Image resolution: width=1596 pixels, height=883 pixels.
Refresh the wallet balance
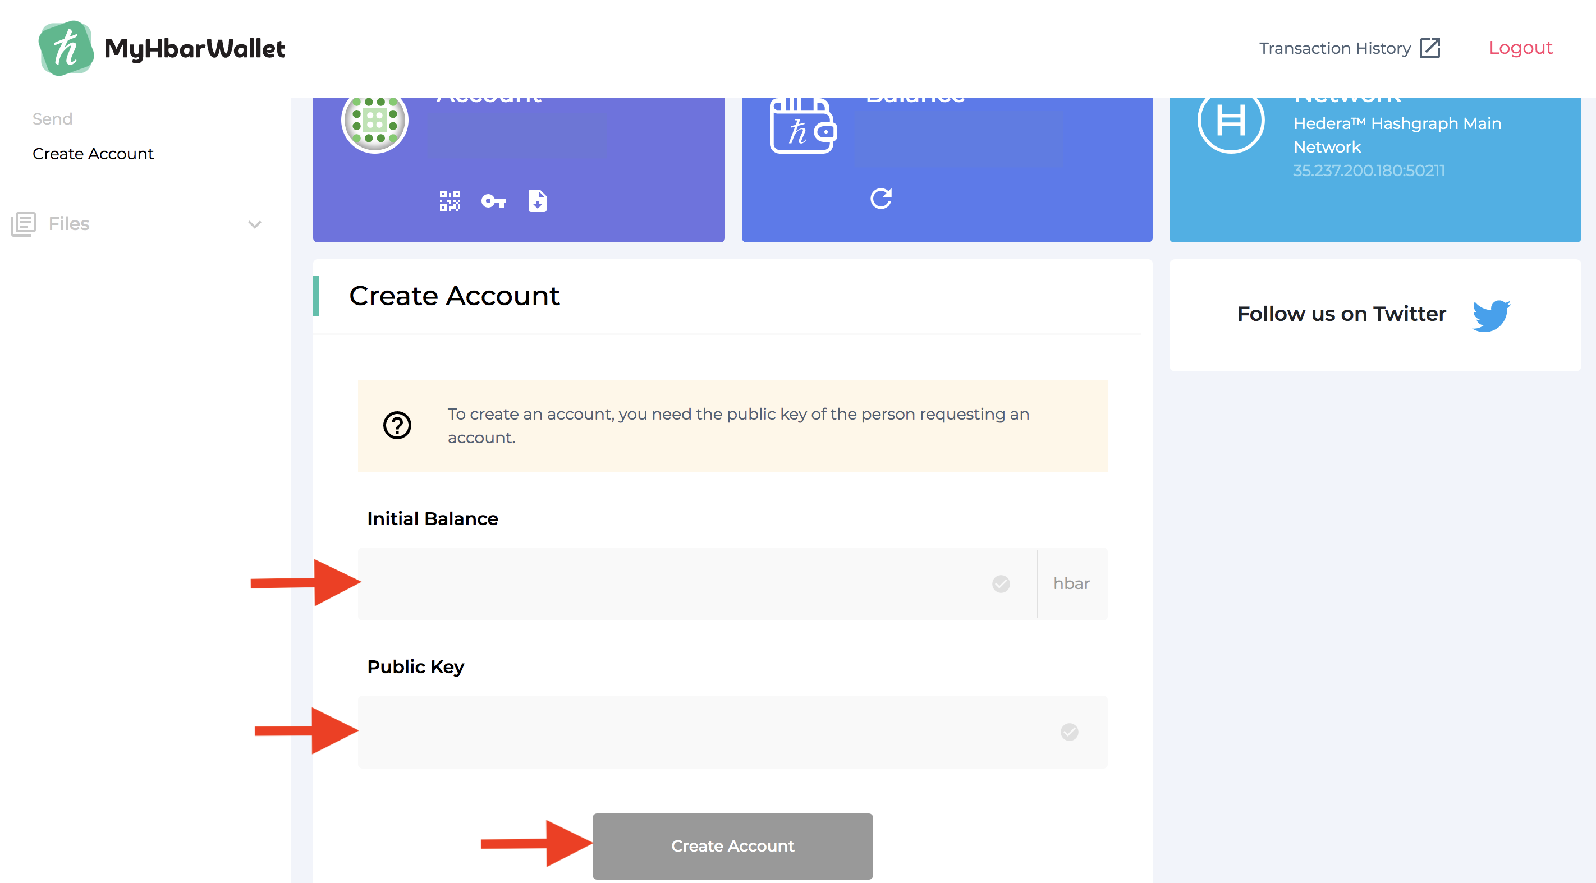click(x=881, y=198)
